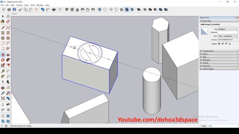
Task: Toggle the lock icon in Toggles row
Action: click(223, 44)
